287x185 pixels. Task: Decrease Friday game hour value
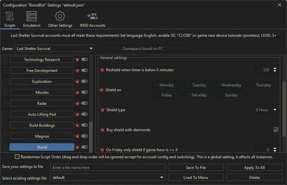point(275,151)
